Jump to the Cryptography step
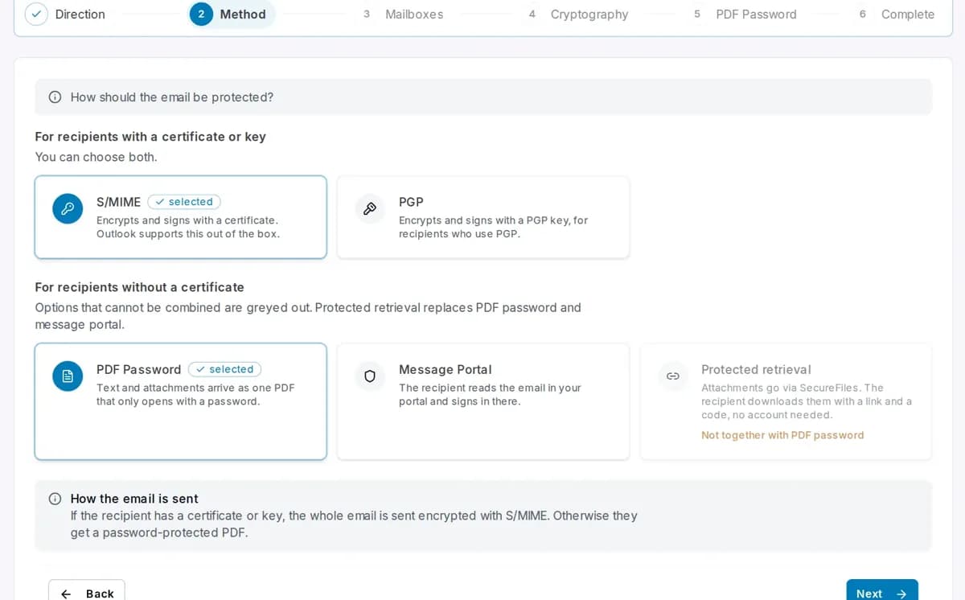 (578, 14)
